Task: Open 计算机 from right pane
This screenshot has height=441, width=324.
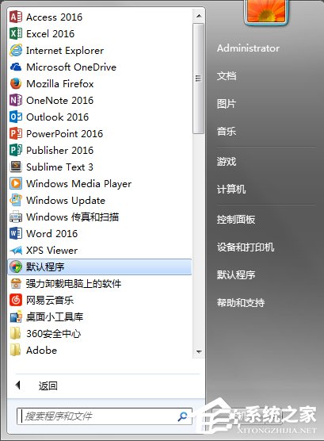Action: [231, 190]
